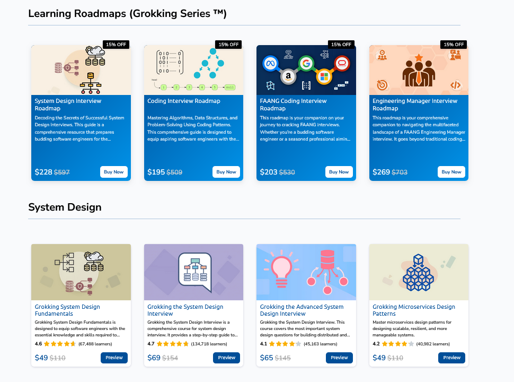Screen dimensions: 514x382
Task: Click the $269 price on Engineering Manager Roadmap
Action: [x=381, y=172]
